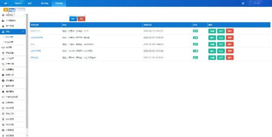Click the bell notification management icon

pos(3,91)
